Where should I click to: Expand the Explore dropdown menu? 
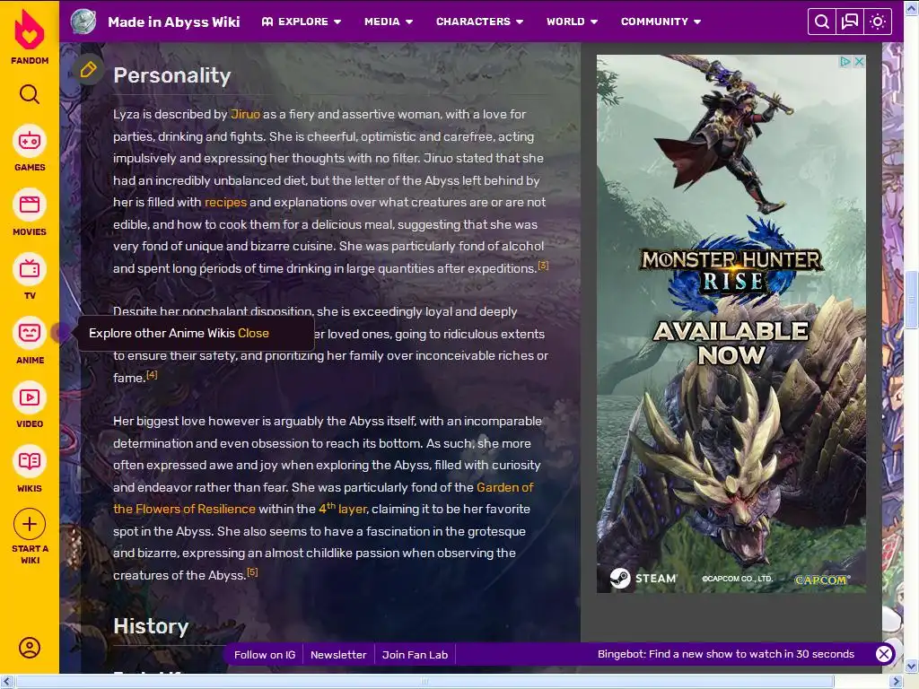click(x=302, y=22)
